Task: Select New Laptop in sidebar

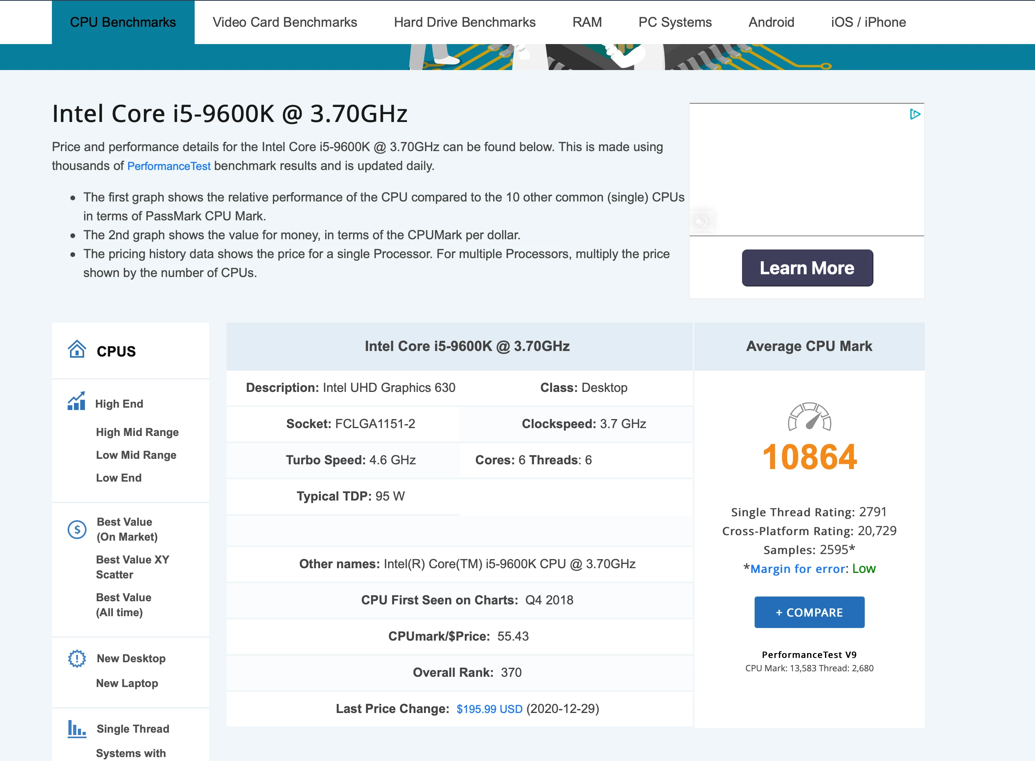Action: [127, 683]
